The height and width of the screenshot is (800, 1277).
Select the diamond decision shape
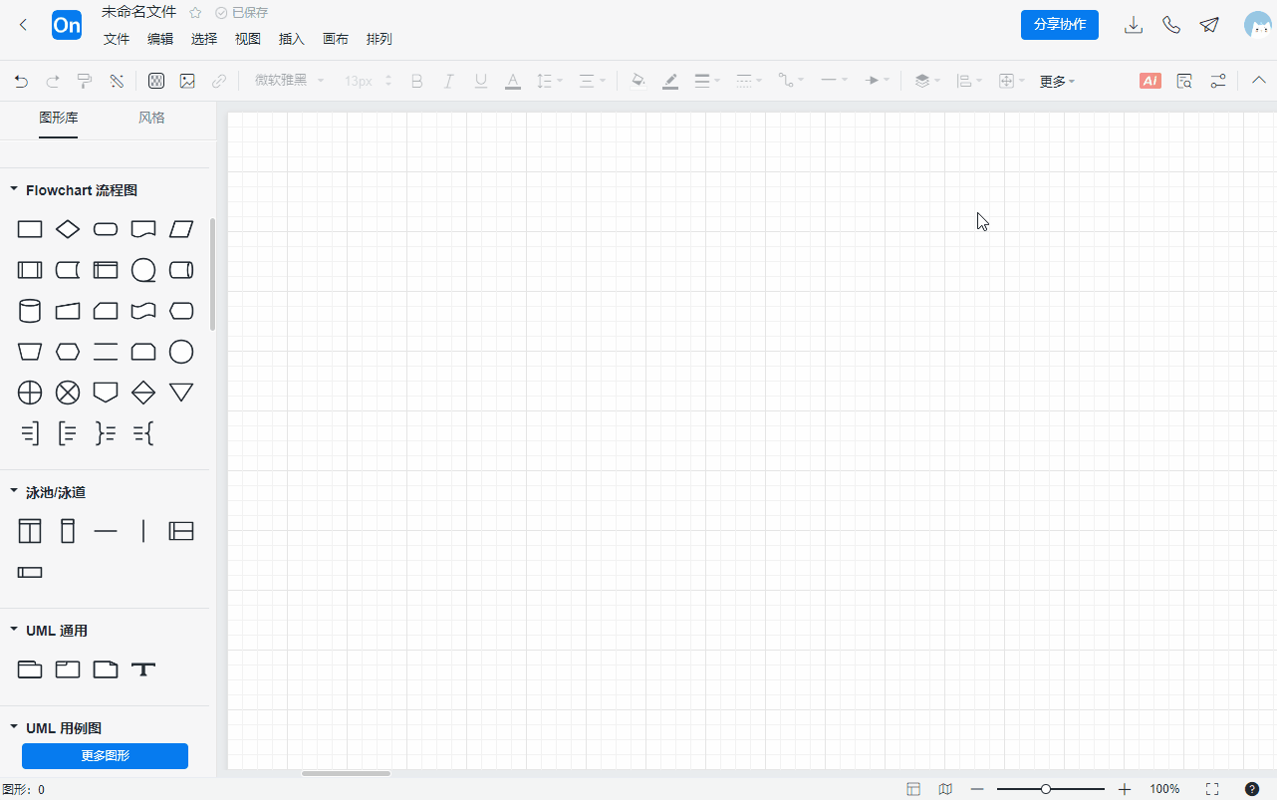coord(68,230)
